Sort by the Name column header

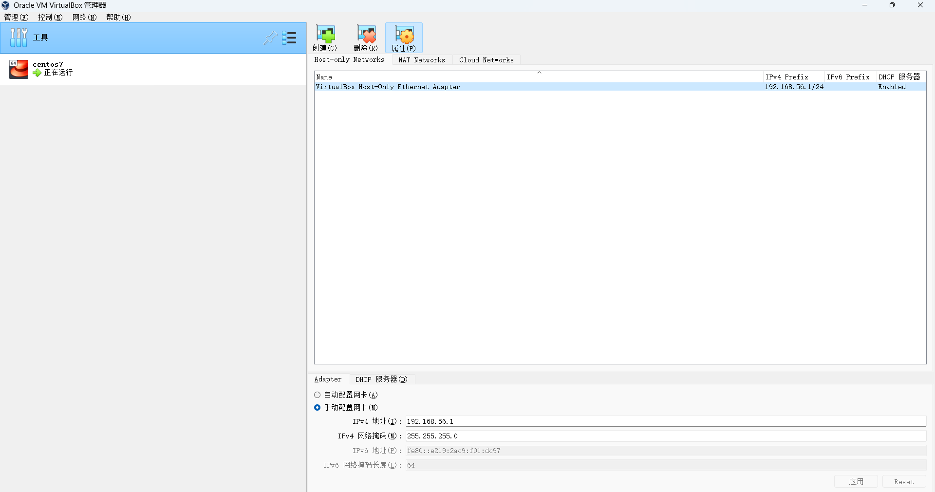(539, 77)
